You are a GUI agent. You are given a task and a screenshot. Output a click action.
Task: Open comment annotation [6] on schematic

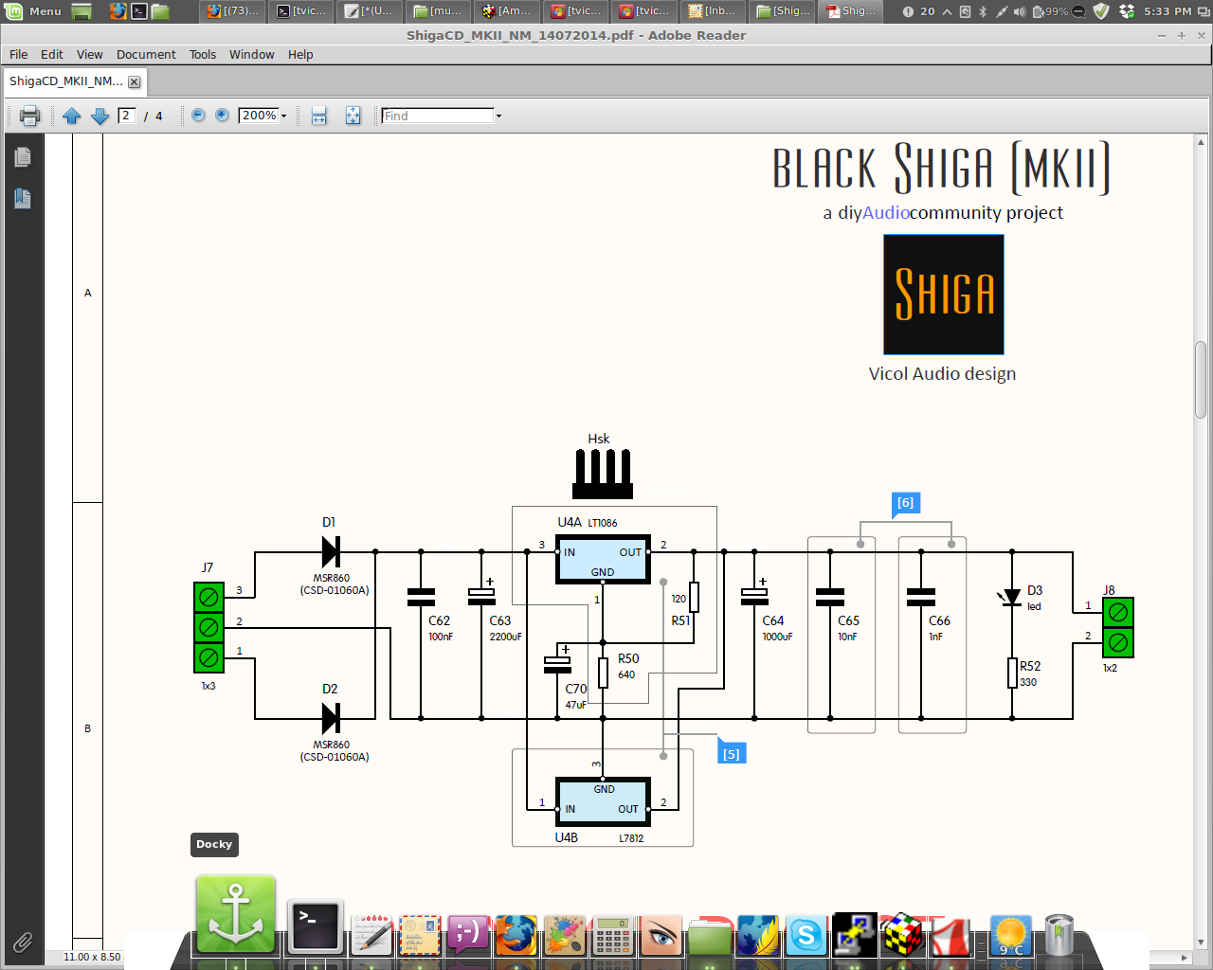pos(906,503)
